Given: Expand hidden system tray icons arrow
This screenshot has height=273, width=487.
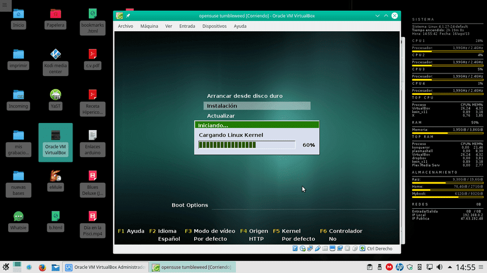Looking at the screenshot, I should 450,267.
